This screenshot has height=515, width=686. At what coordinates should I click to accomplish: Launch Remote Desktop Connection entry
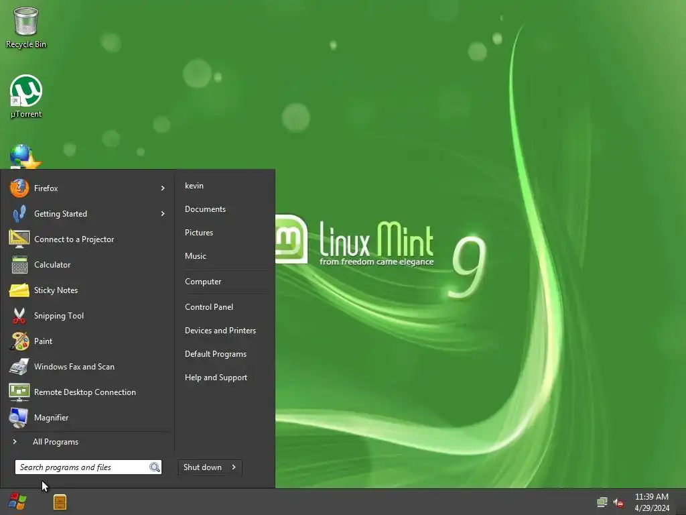coord(88,392)
